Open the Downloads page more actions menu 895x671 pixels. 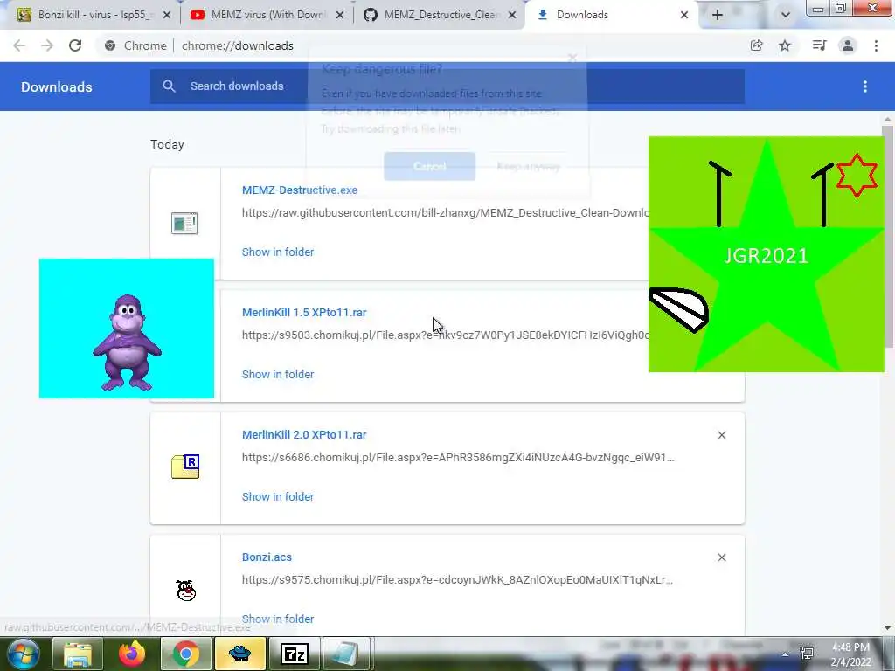(865, 86)
